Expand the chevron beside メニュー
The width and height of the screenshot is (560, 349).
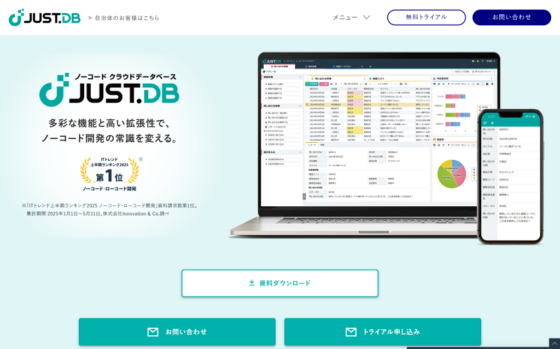[366, 17]
